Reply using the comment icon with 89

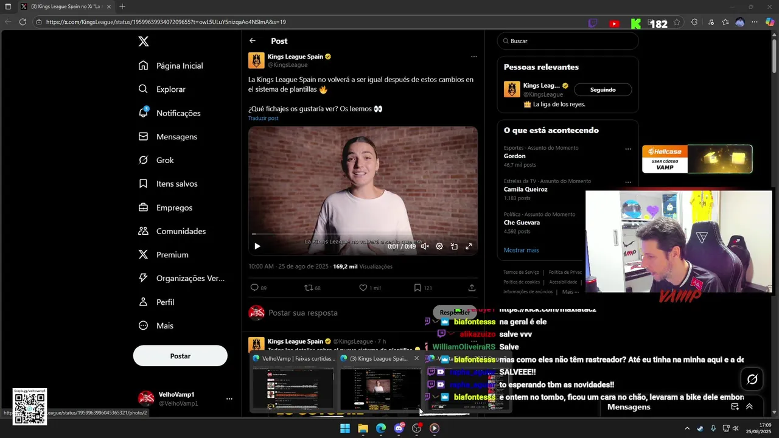point(259,288)
